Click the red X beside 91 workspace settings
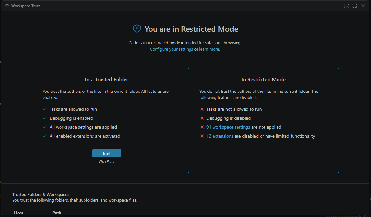 202,127
